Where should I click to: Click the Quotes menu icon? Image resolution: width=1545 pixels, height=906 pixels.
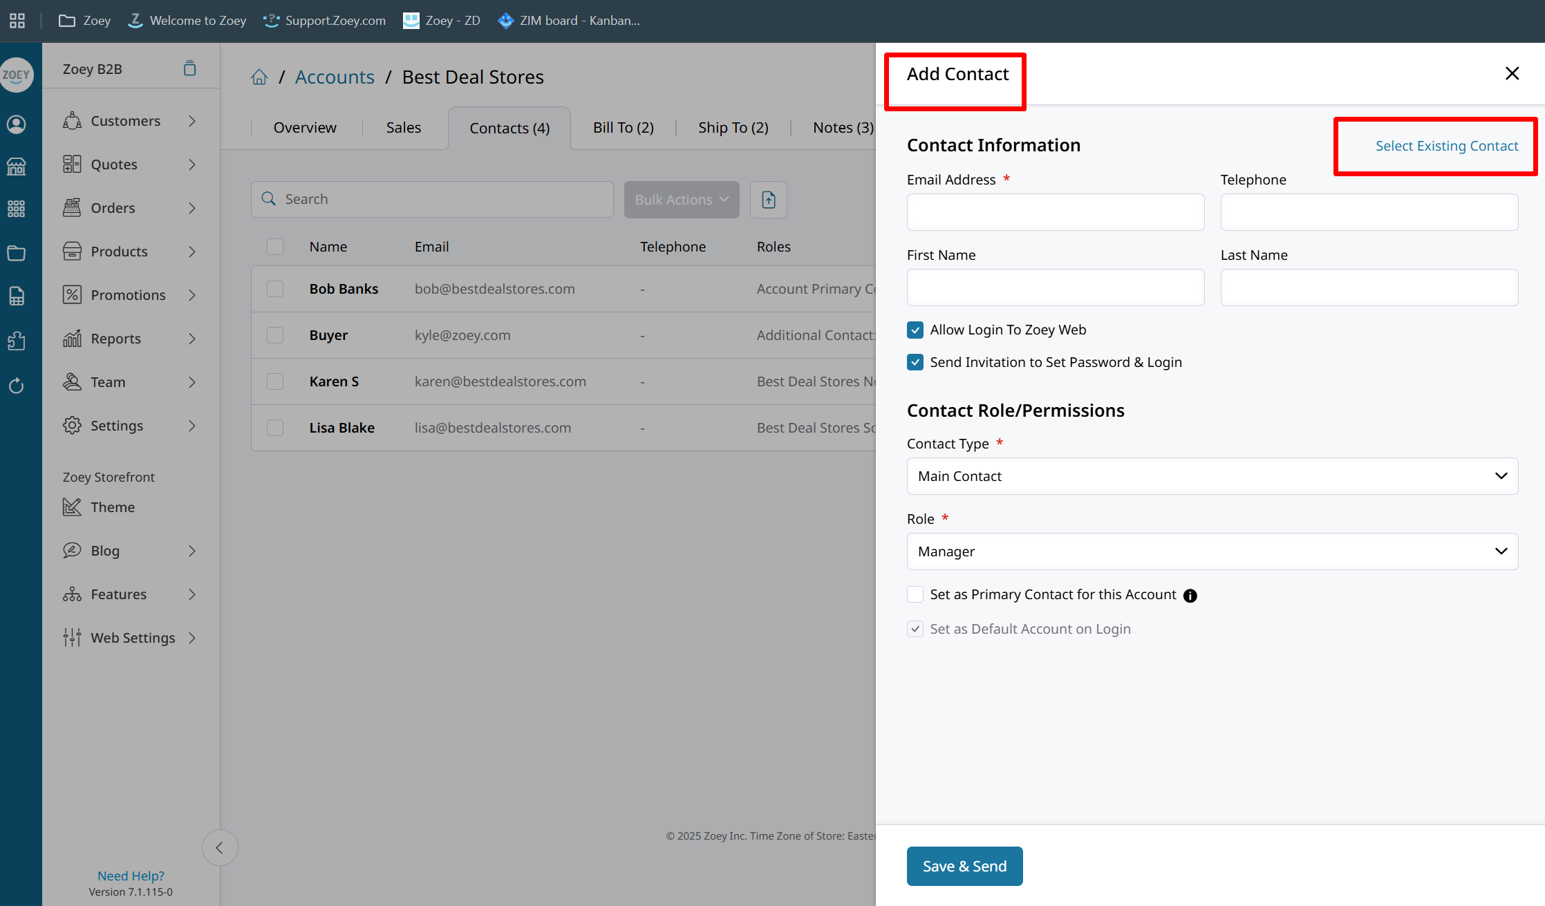(72, 164)
